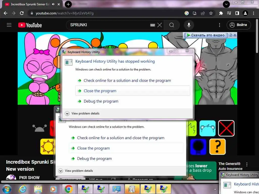Select the blue dark-circle Sprunki icon
Image resolution: width=259 pixels, height=194 pixels.
coord(198,147)
